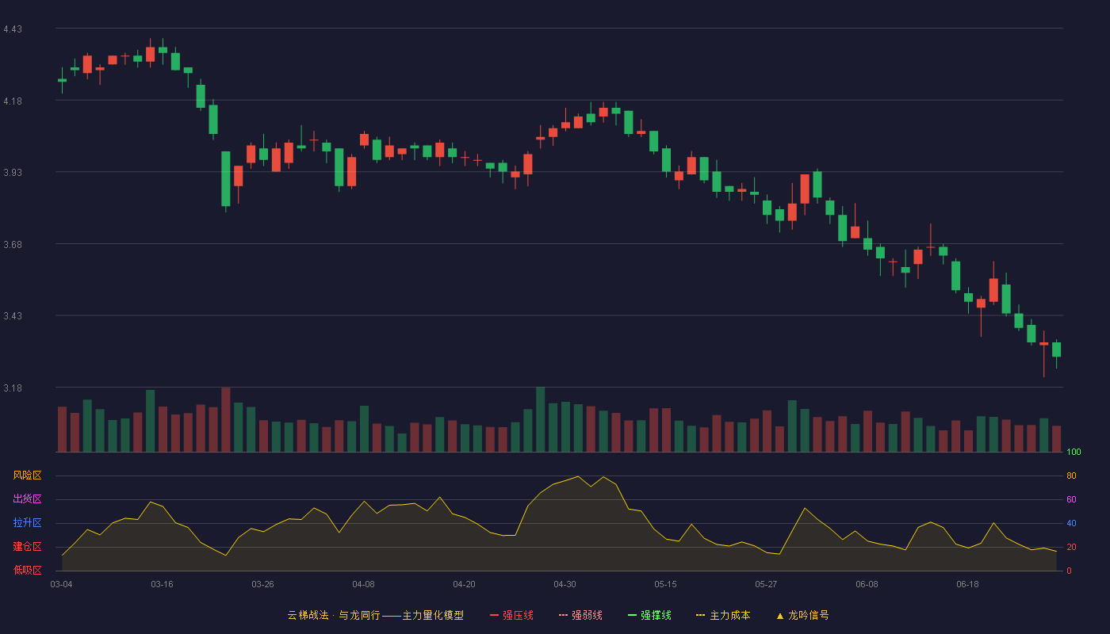Screen dimensions: 1110x634
Task: Select the 出货区 zone label
Action: pos(27,499)
